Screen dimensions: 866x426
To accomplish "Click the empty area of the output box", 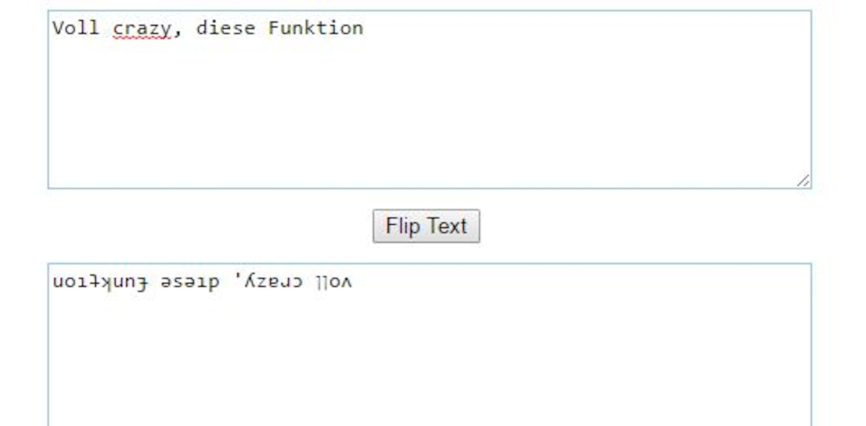I will pyautogui.click(x=520, y=368).
